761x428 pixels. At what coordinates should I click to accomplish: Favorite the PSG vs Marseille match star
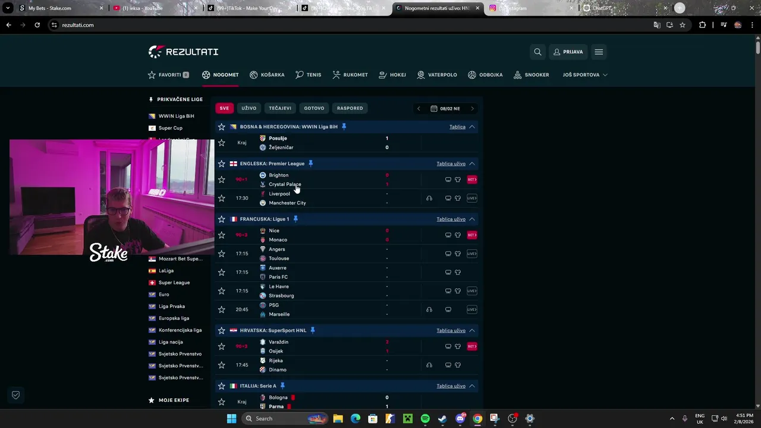[222, 309]
